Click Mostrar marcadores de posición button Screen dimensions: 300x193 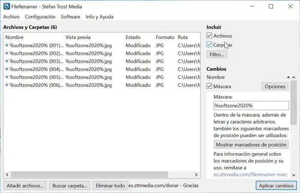(251, 145)
